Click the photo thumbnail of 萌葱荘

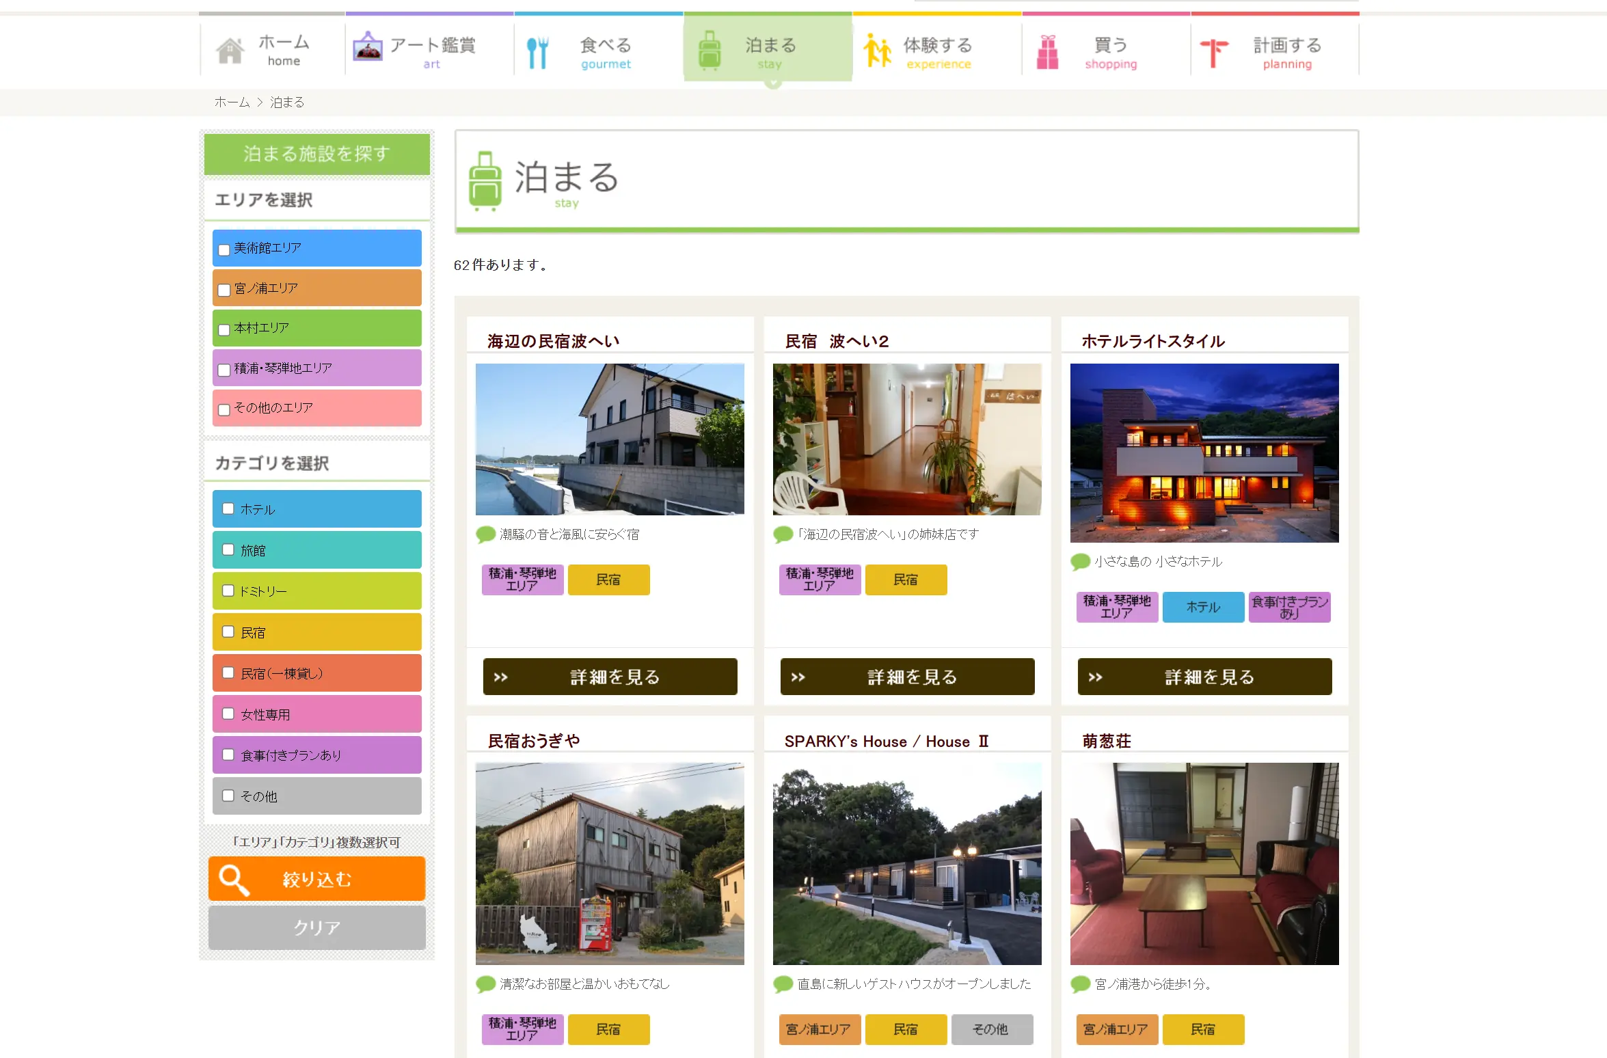(x=1204, y=863)
